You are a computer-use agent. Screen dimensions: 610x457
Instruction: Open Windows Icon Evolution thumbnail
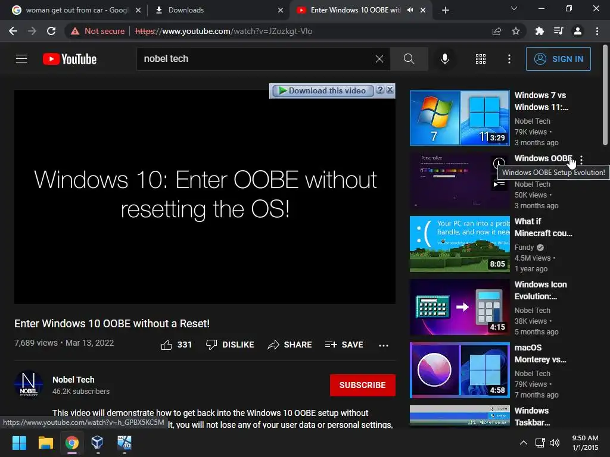459,307
